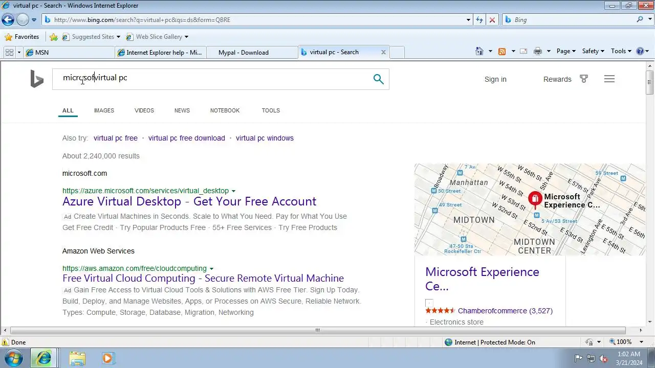This screenshot has height=368, width=655.
Task: Expand the address bar autocomplete dropdown
Action: click(468, 20)
